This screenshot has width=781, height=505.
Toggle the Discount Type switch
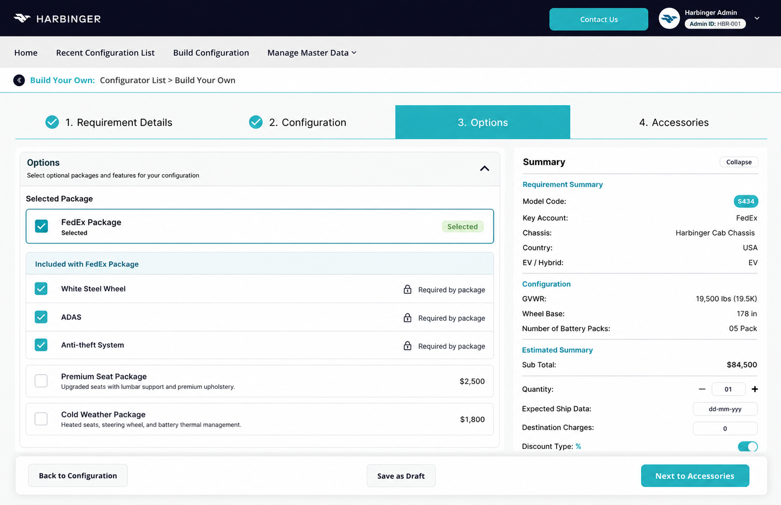(748, 446)
